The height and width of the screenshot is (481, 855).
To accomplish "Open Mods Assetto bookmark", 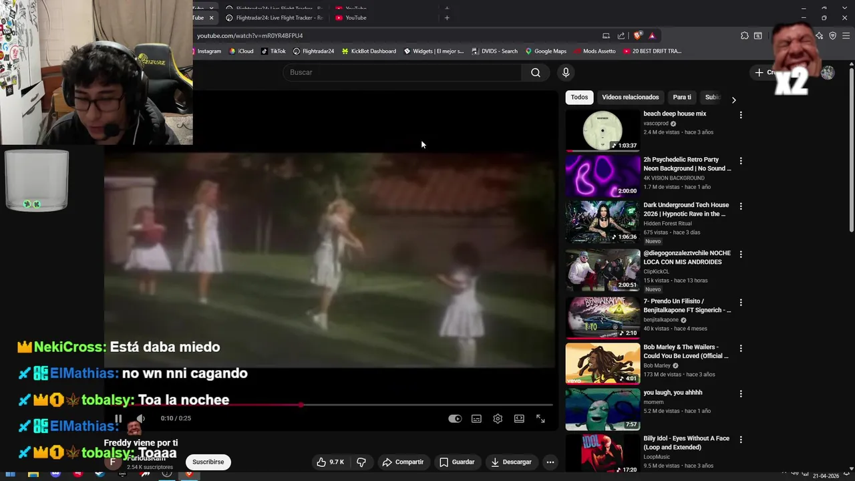I will pyautogui.click(x=594, y=51).
